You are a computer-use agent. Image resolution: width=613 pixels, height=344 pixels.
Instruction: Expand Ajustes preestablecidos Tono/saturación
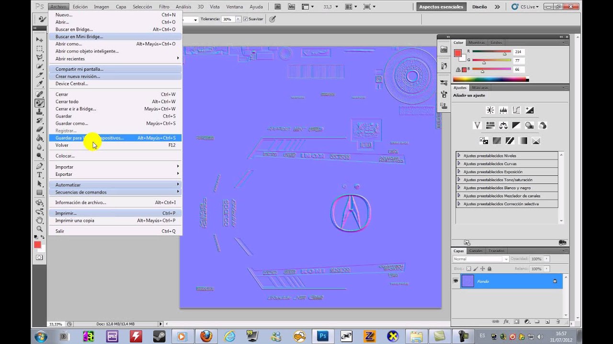(x=459, y=180)
